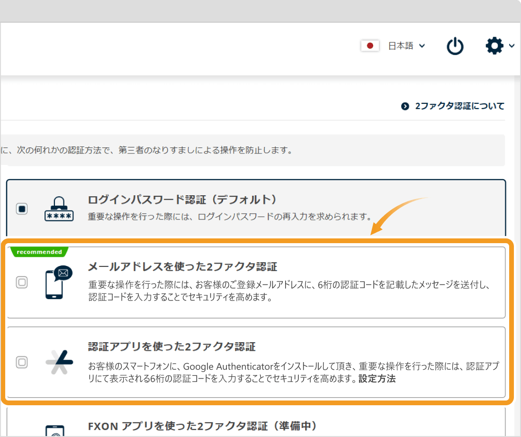
Task: Click the power logout icon
Action: click(x=455, y=46)
